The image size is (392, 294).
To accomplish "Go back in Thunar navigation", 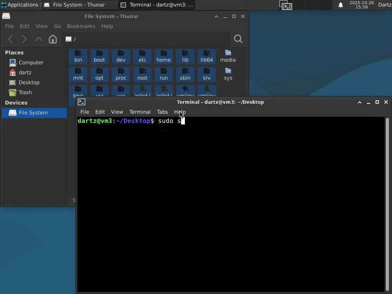I will pyautogui.click(x=11, y=39).
